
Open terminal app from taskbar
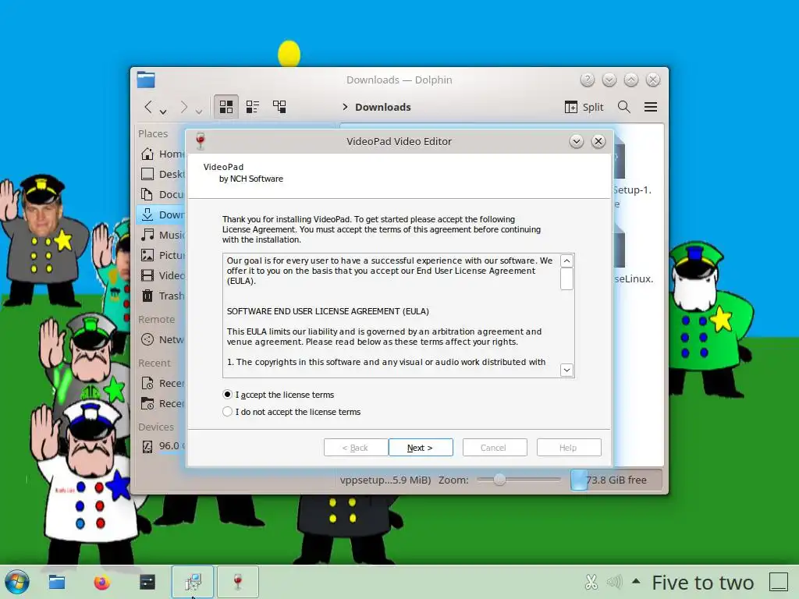click(147, 582)
